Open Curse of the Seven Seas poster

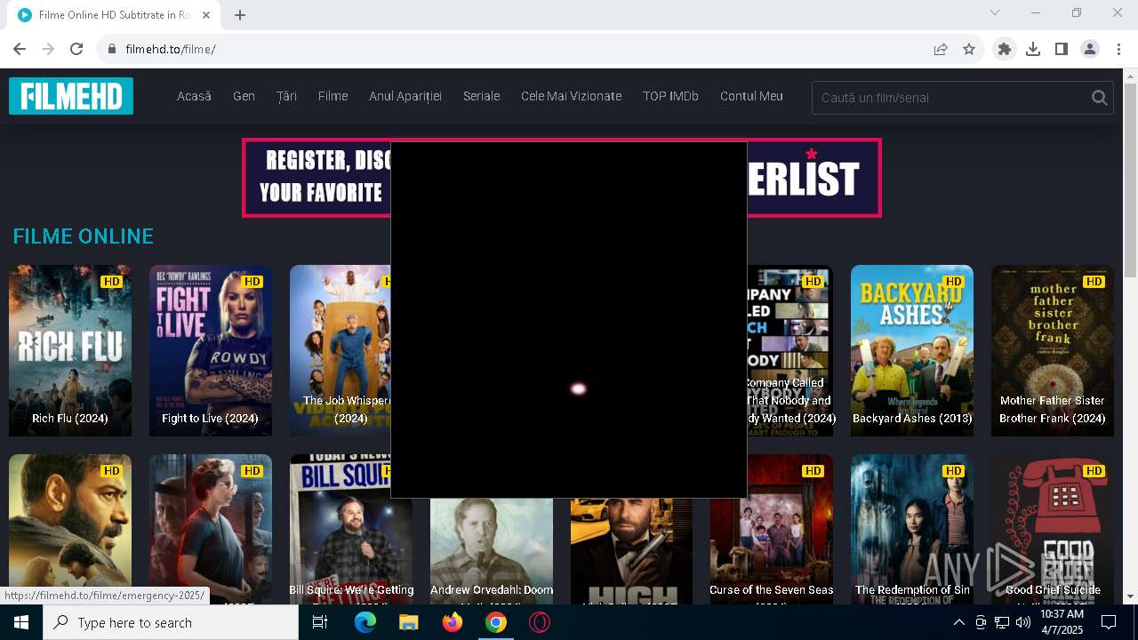click(x=772, y=530)
